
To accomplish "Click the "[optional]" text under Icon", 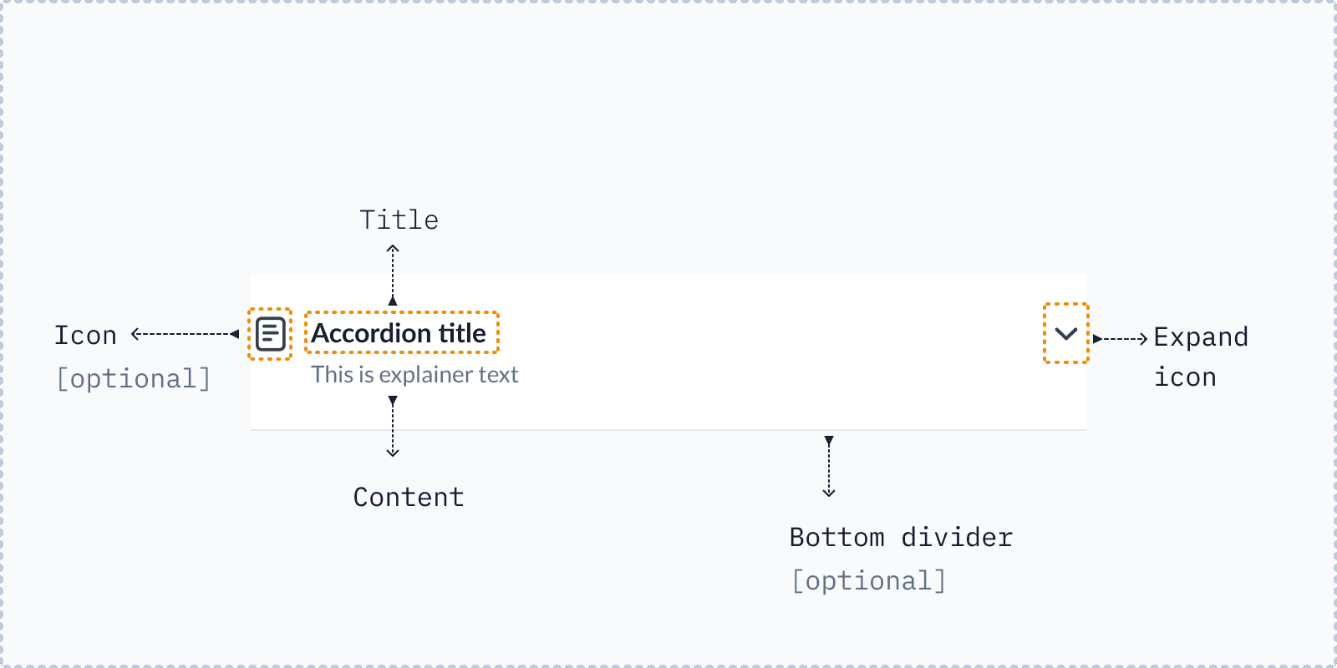I will pyautogui.click(x=134, y=378).
